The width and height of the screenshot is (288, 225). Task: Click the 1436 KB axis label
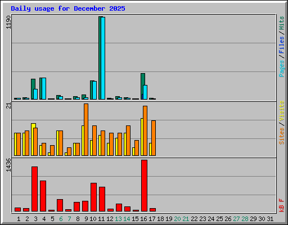coord(8,165)
